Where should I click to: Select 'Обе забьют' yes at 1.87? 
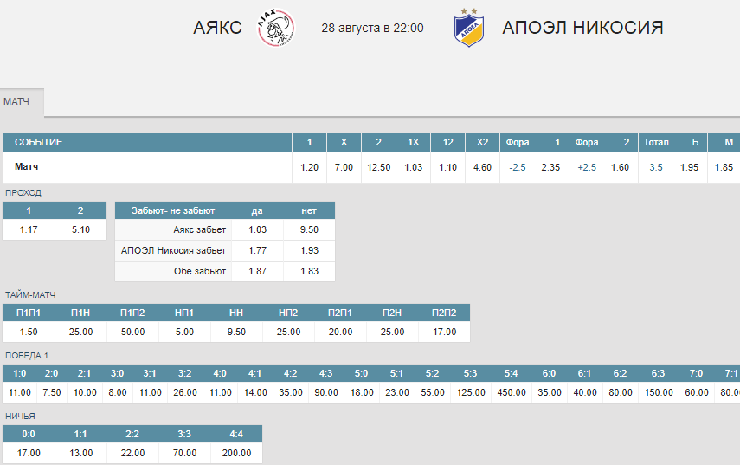(258, 271)
